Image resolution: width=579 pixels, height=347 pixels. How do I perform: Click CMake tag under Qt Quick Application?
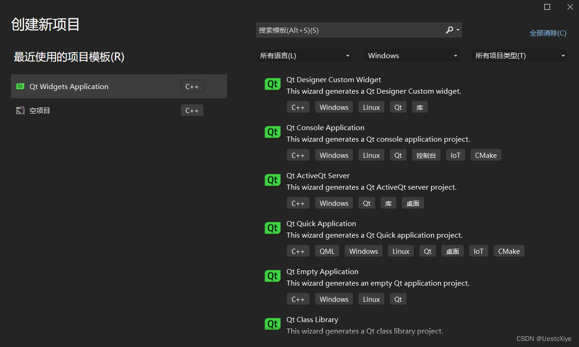coord(509,251)
